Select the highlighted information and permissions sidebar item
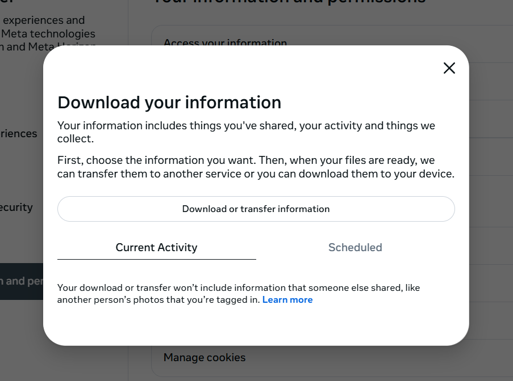 pyautogui.click(x=22, y=281)
